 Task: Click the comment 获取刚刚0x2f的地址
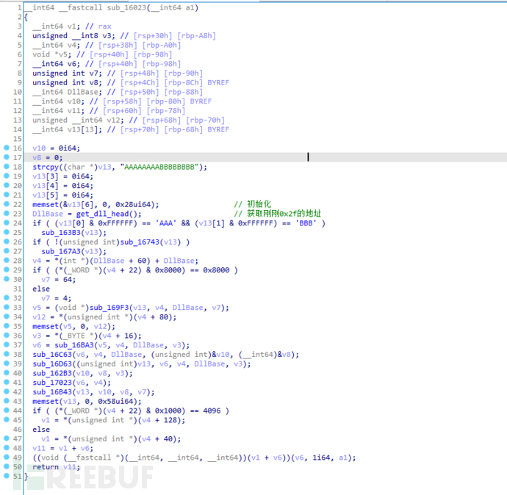pyautogui.click(x=278, y=214)
